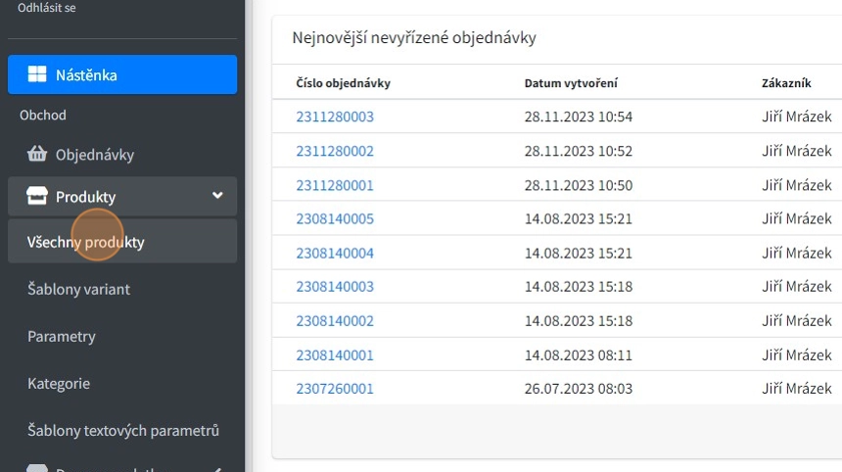
Task: Show details of order 2308140003
Action: 335,286
